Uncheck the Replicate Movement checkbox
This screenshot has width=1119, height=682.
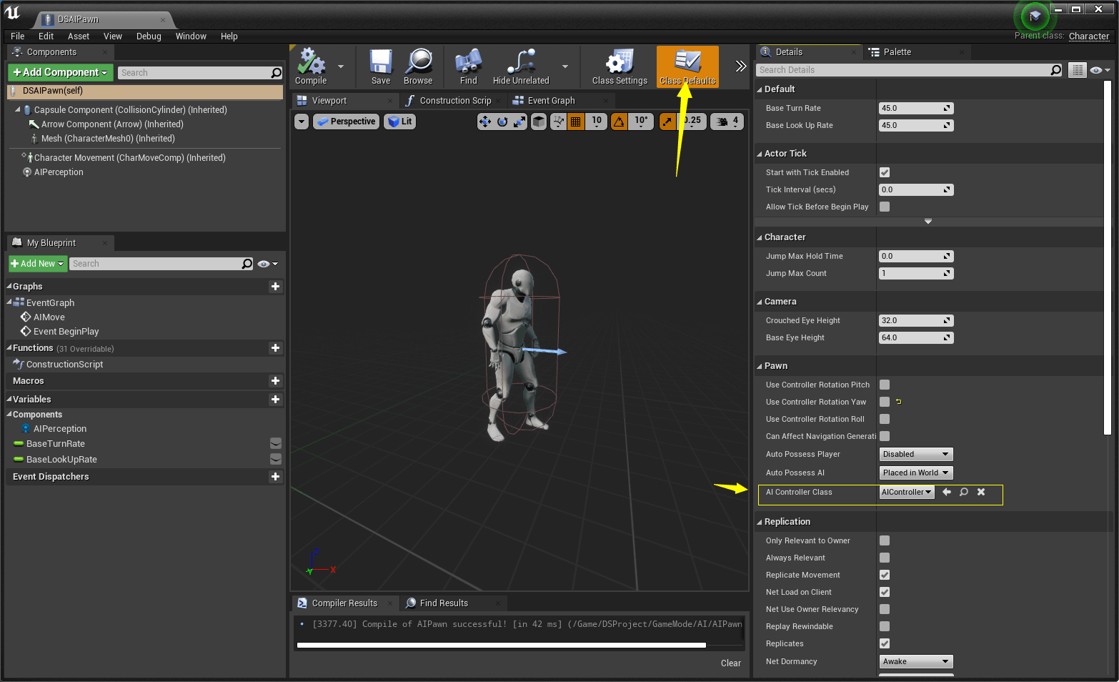coord(885,575)
